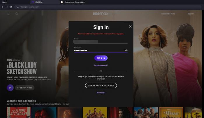Screen dimensions: 204x118
Task: Click Subscribe Now in the header
Action: tap(168, 14)
